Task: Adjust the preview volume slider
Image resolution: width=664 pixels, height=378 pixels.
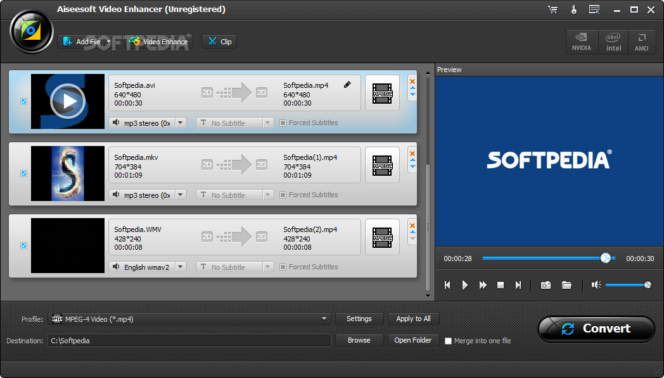Action: (x=629, y=285)
